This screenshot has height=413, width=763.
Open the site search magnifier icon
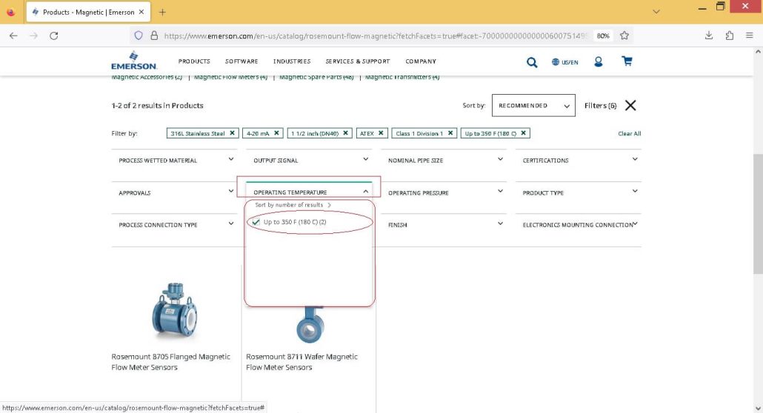532,61
